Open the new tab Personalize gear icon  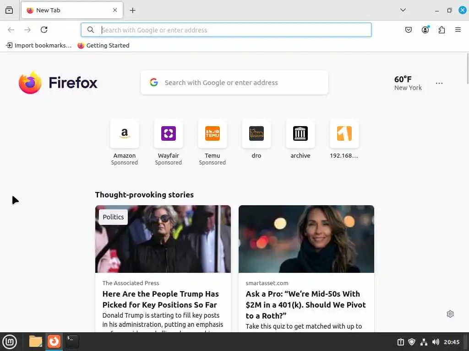click(x=450, y=314)
